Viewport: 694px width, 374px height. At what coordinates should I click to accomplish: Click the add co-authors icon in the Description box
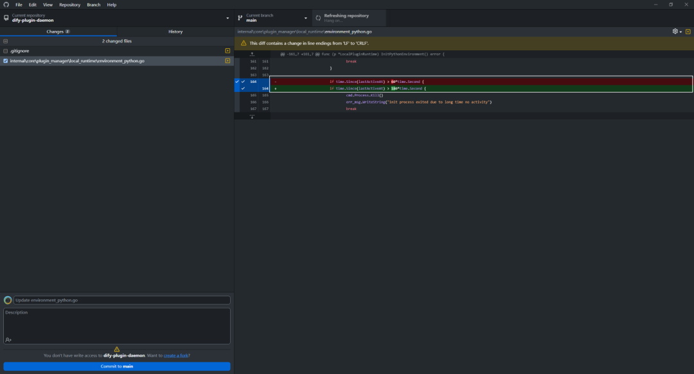[8, 339]
